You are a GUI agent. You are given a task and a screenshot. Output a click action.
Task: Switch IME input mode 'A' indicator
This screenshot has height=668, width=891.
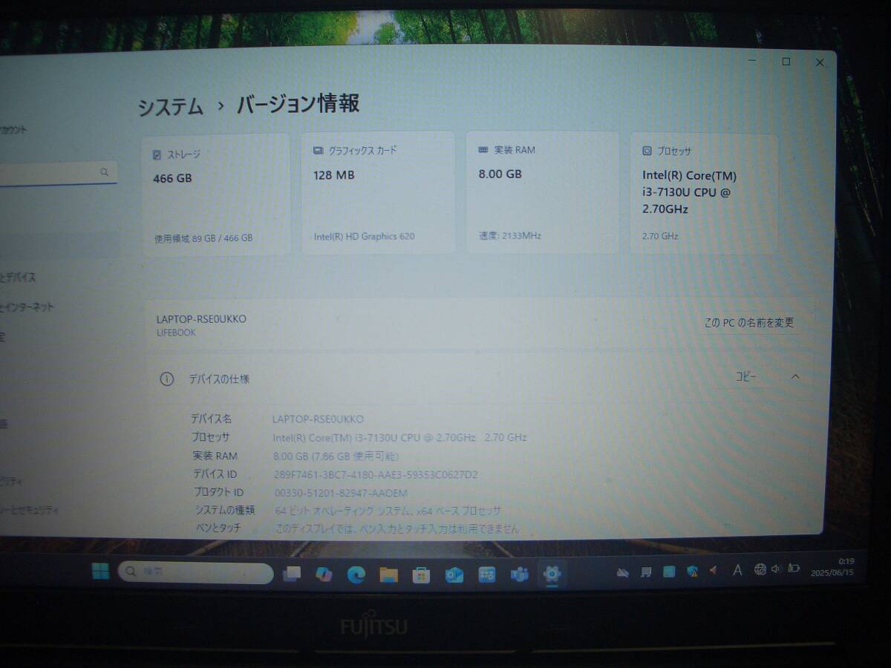coord(737,570)
